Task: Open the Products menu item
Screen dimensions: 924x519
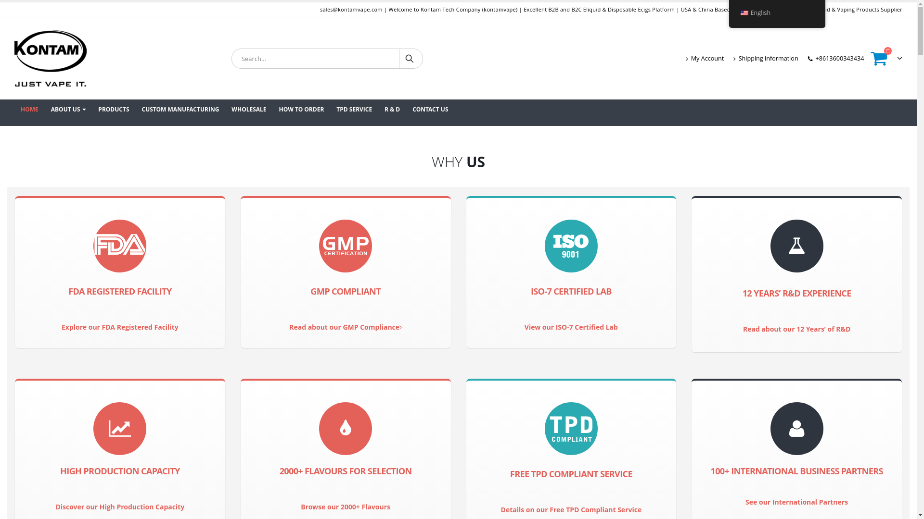Action: 114,110
